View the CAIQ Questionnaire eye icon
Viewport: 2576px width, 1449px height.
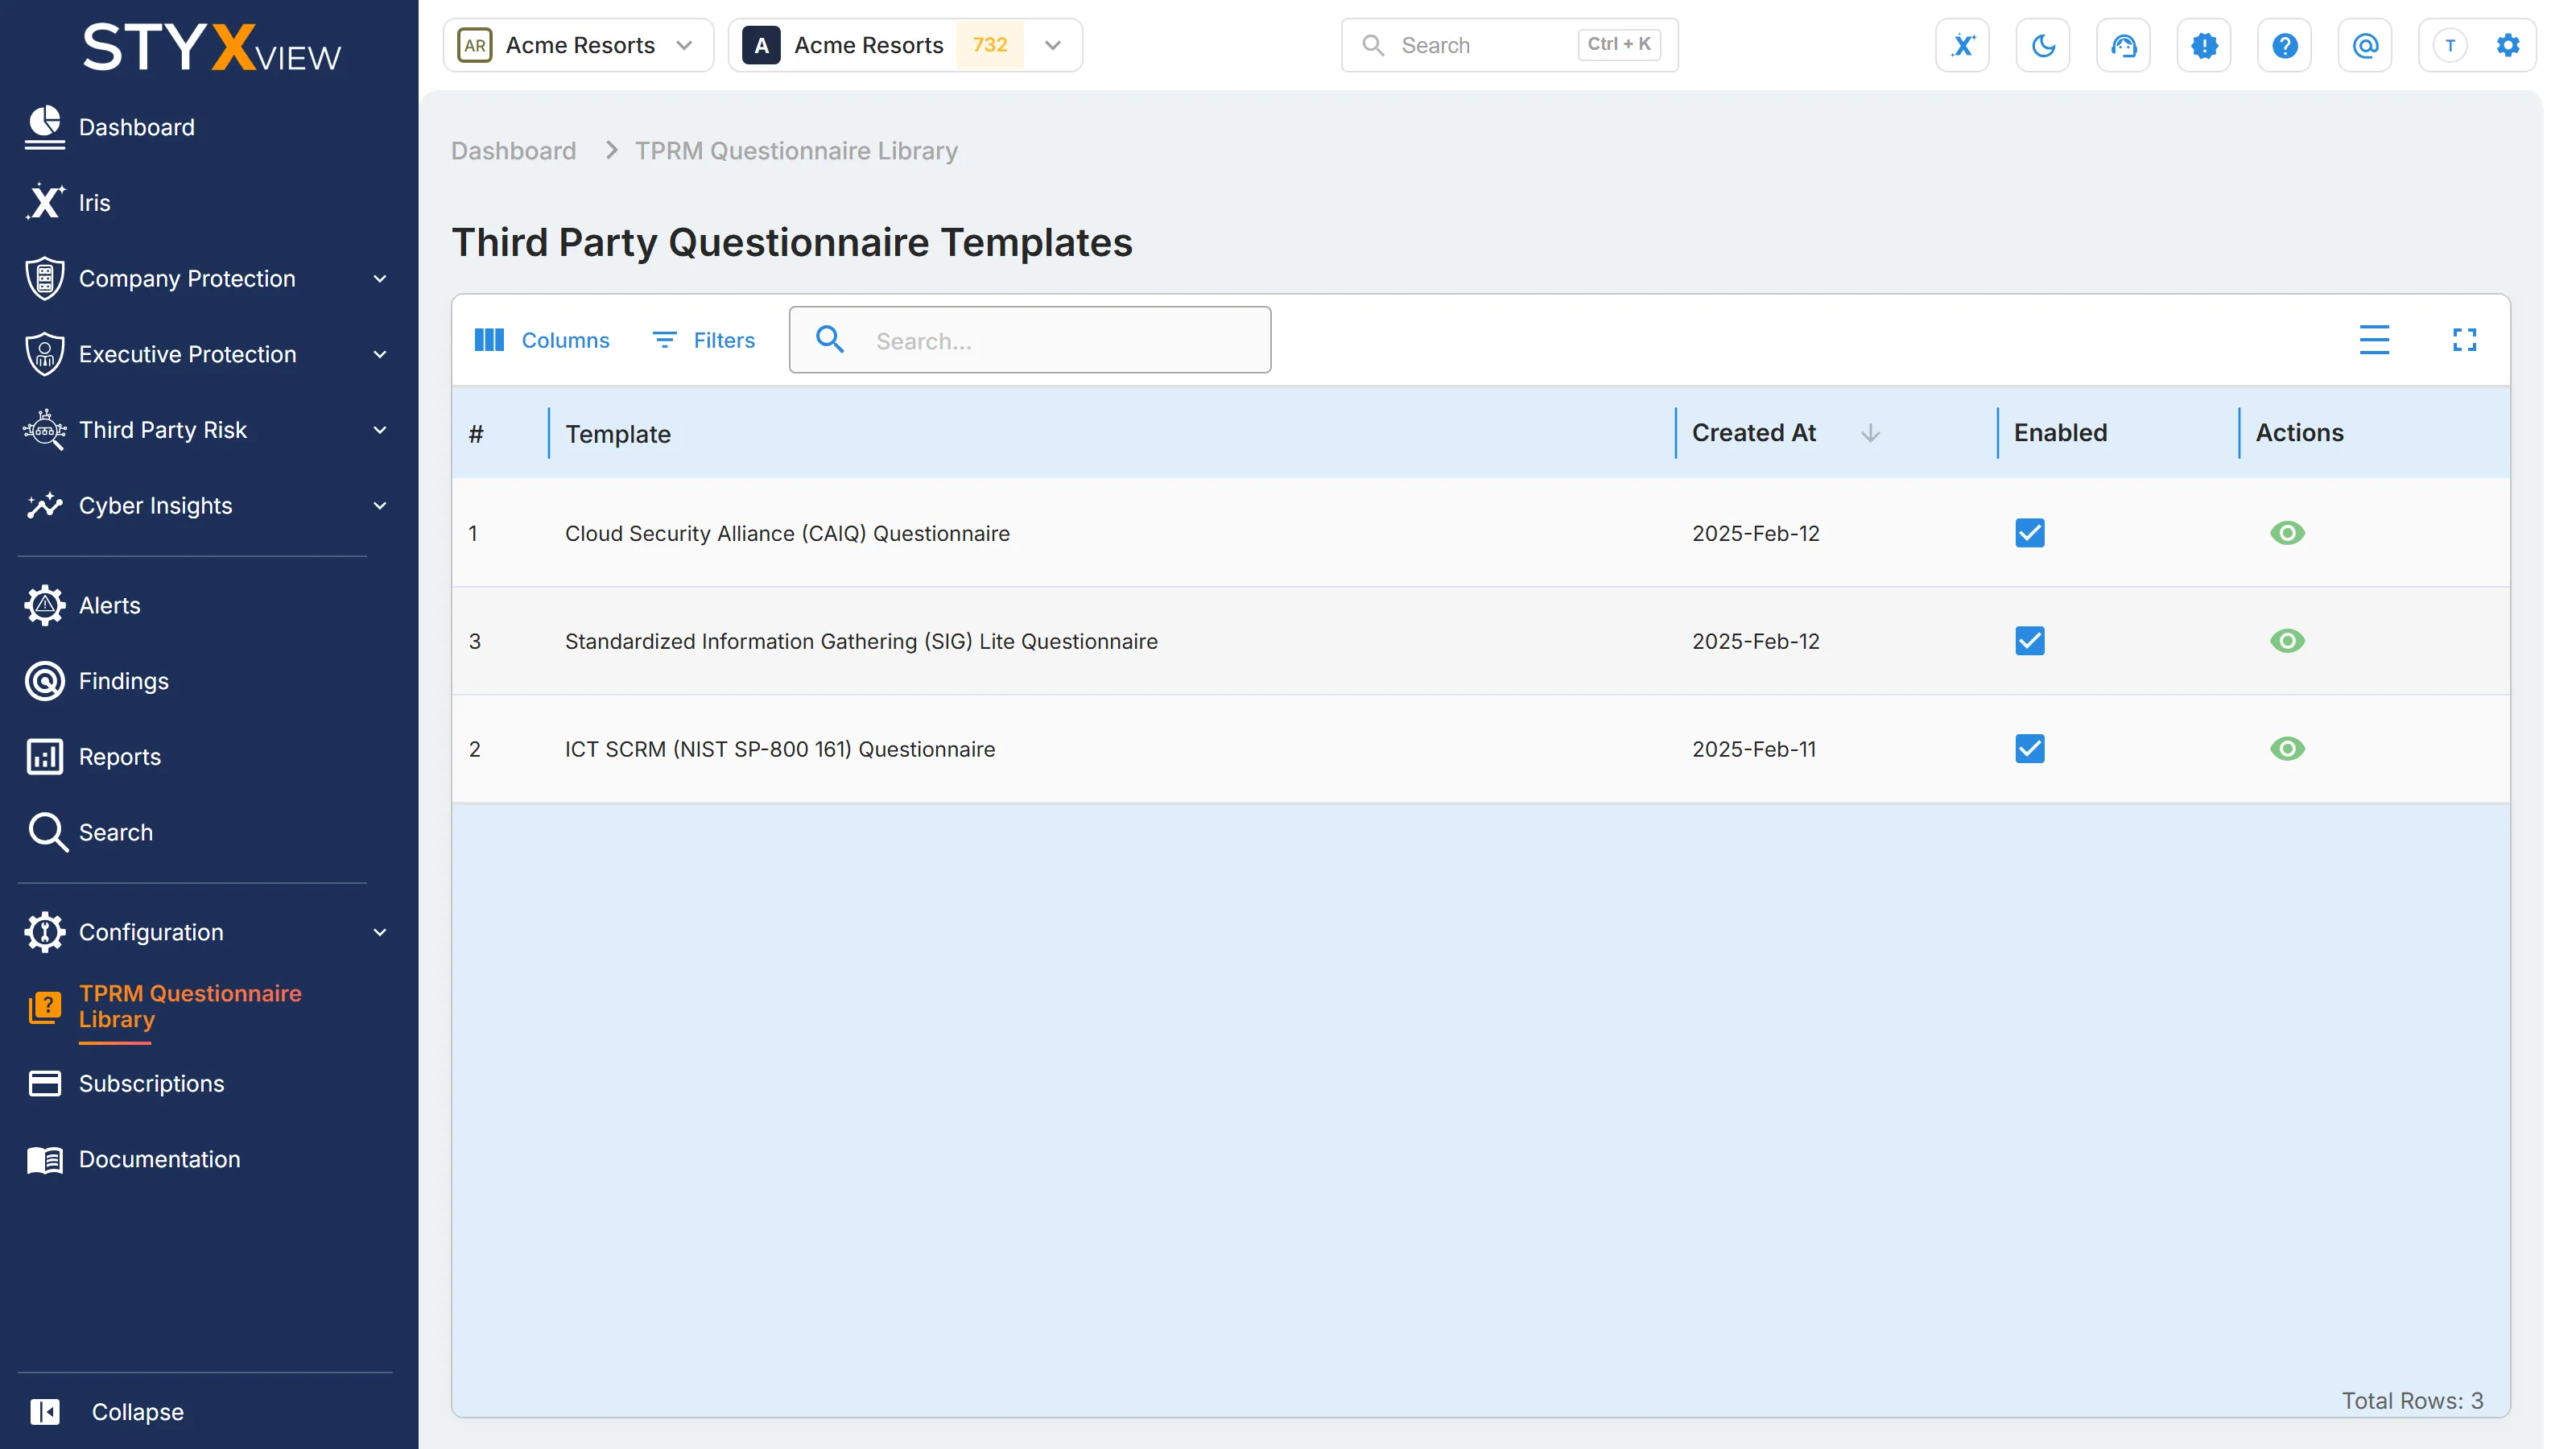(x=2286, y=533)
